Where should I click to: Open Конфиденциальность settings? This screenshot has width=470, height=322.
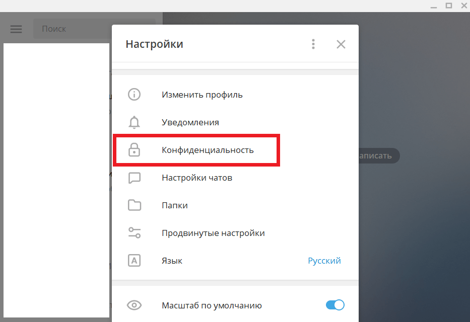click(208, 150)
